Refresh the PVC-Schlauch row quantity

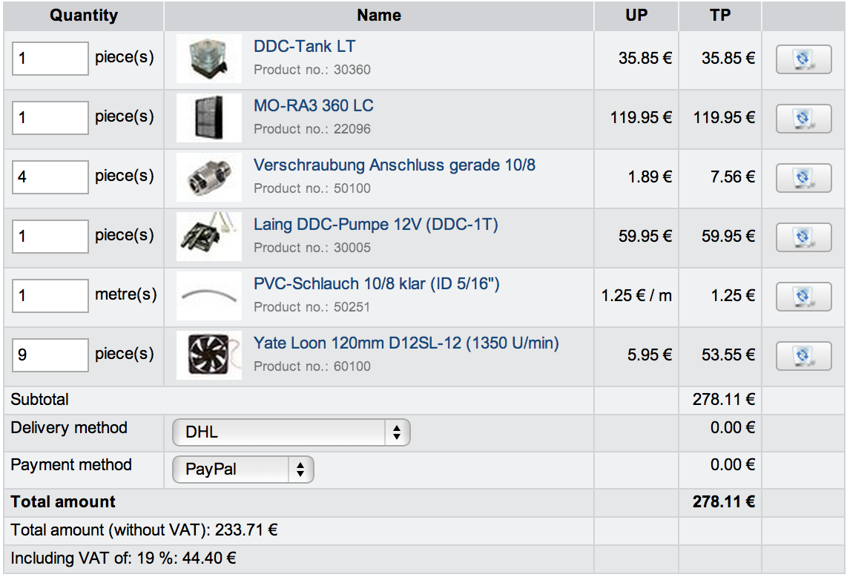tap(803, 297)
